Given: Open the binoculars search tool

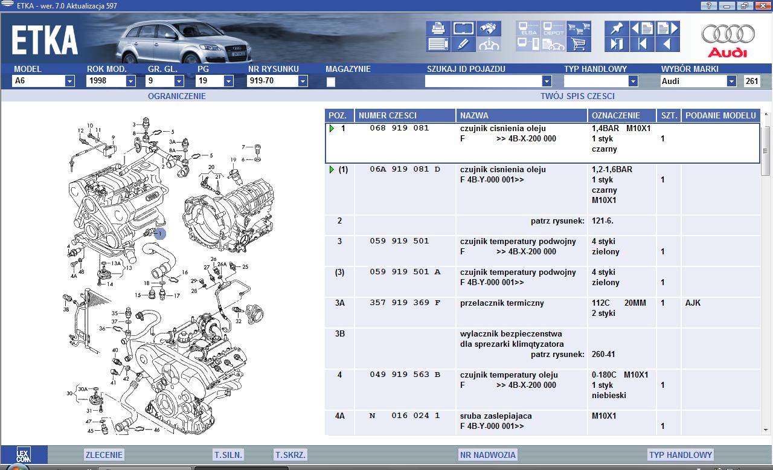Looking at the screenshot, I should (x=489, y=28).
